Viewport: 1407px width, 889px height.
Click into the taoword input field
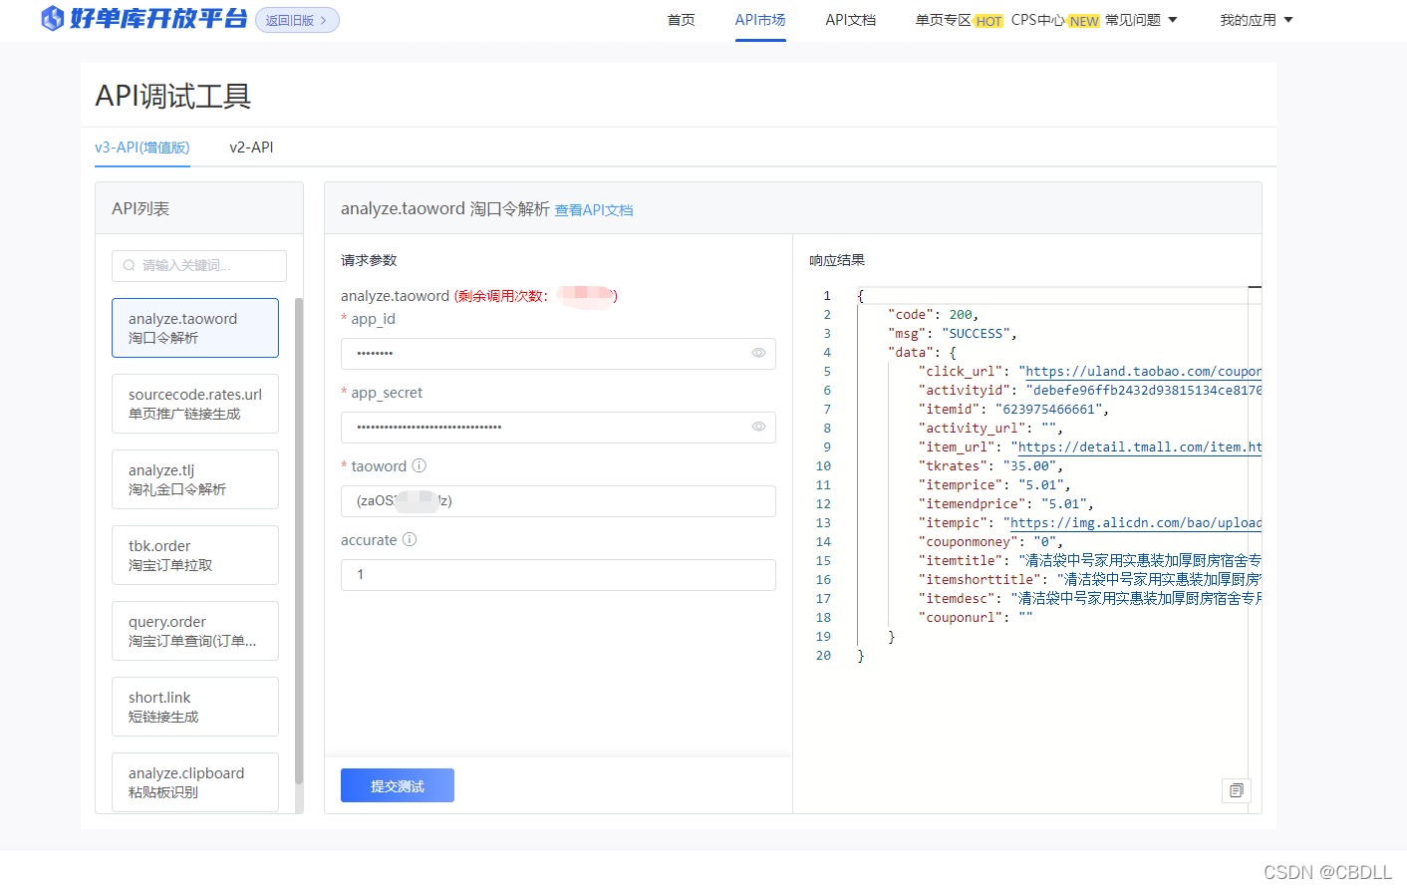point(558,500)
